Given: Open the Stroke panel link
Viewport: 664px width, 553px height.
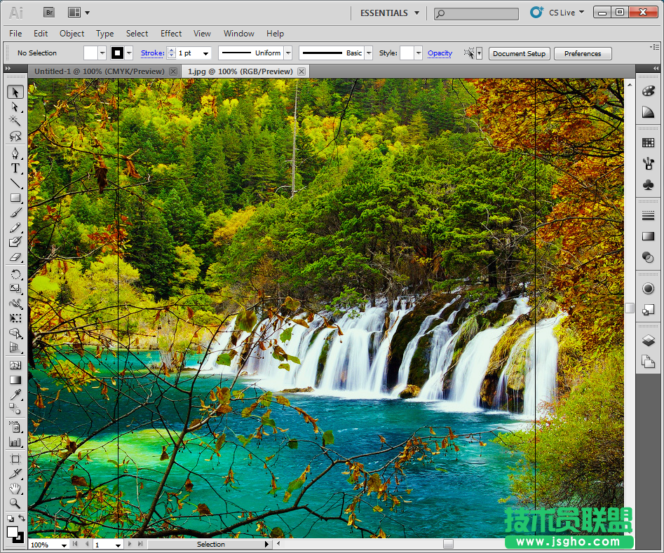Looking at the screenshot, I should 152,53.
